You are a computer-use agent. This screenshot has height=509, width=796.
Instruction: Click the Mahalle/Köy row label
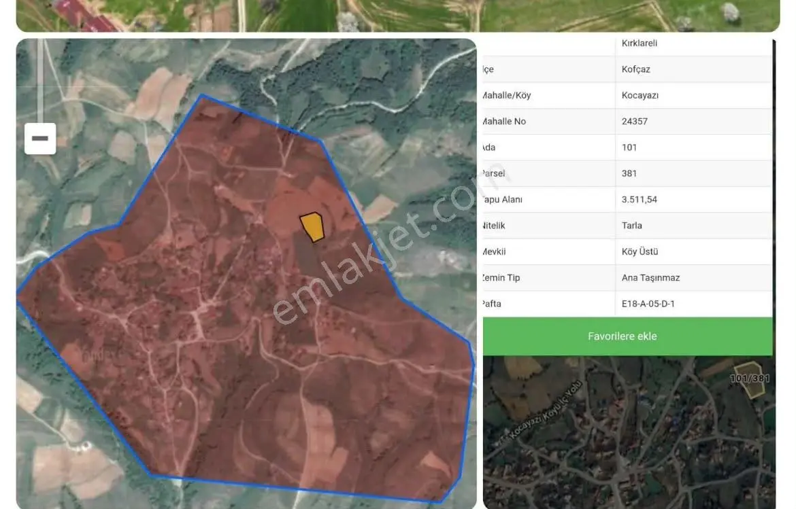(507, 95)
